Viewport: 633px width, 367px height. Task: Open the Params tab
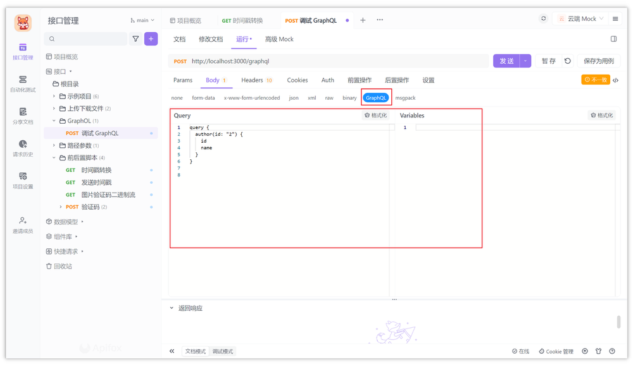[183, 80]
